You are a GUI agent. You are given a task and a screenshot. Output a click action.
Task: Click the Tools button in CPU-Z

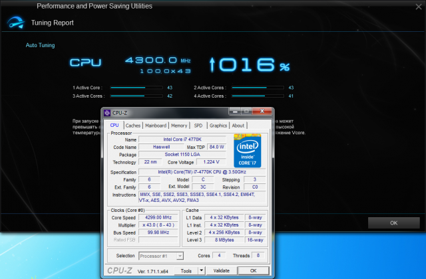186,270
